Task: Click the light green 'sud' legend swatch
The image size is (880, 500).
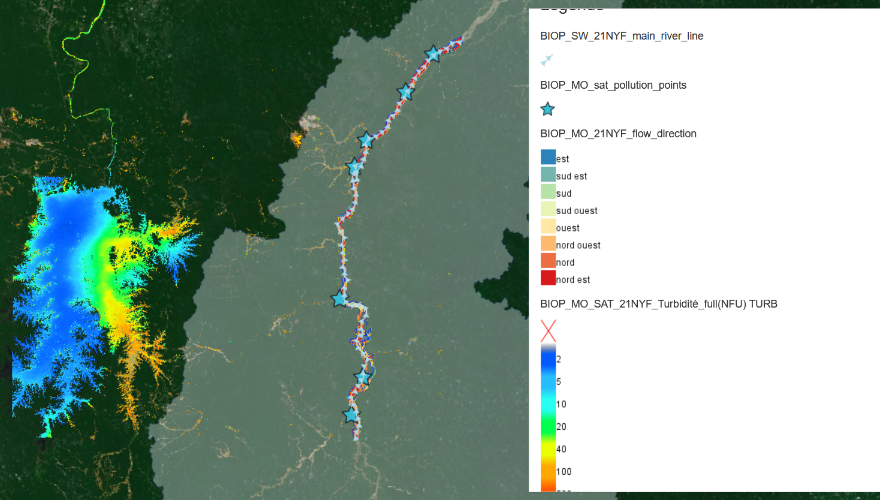Action: (548, 192)
